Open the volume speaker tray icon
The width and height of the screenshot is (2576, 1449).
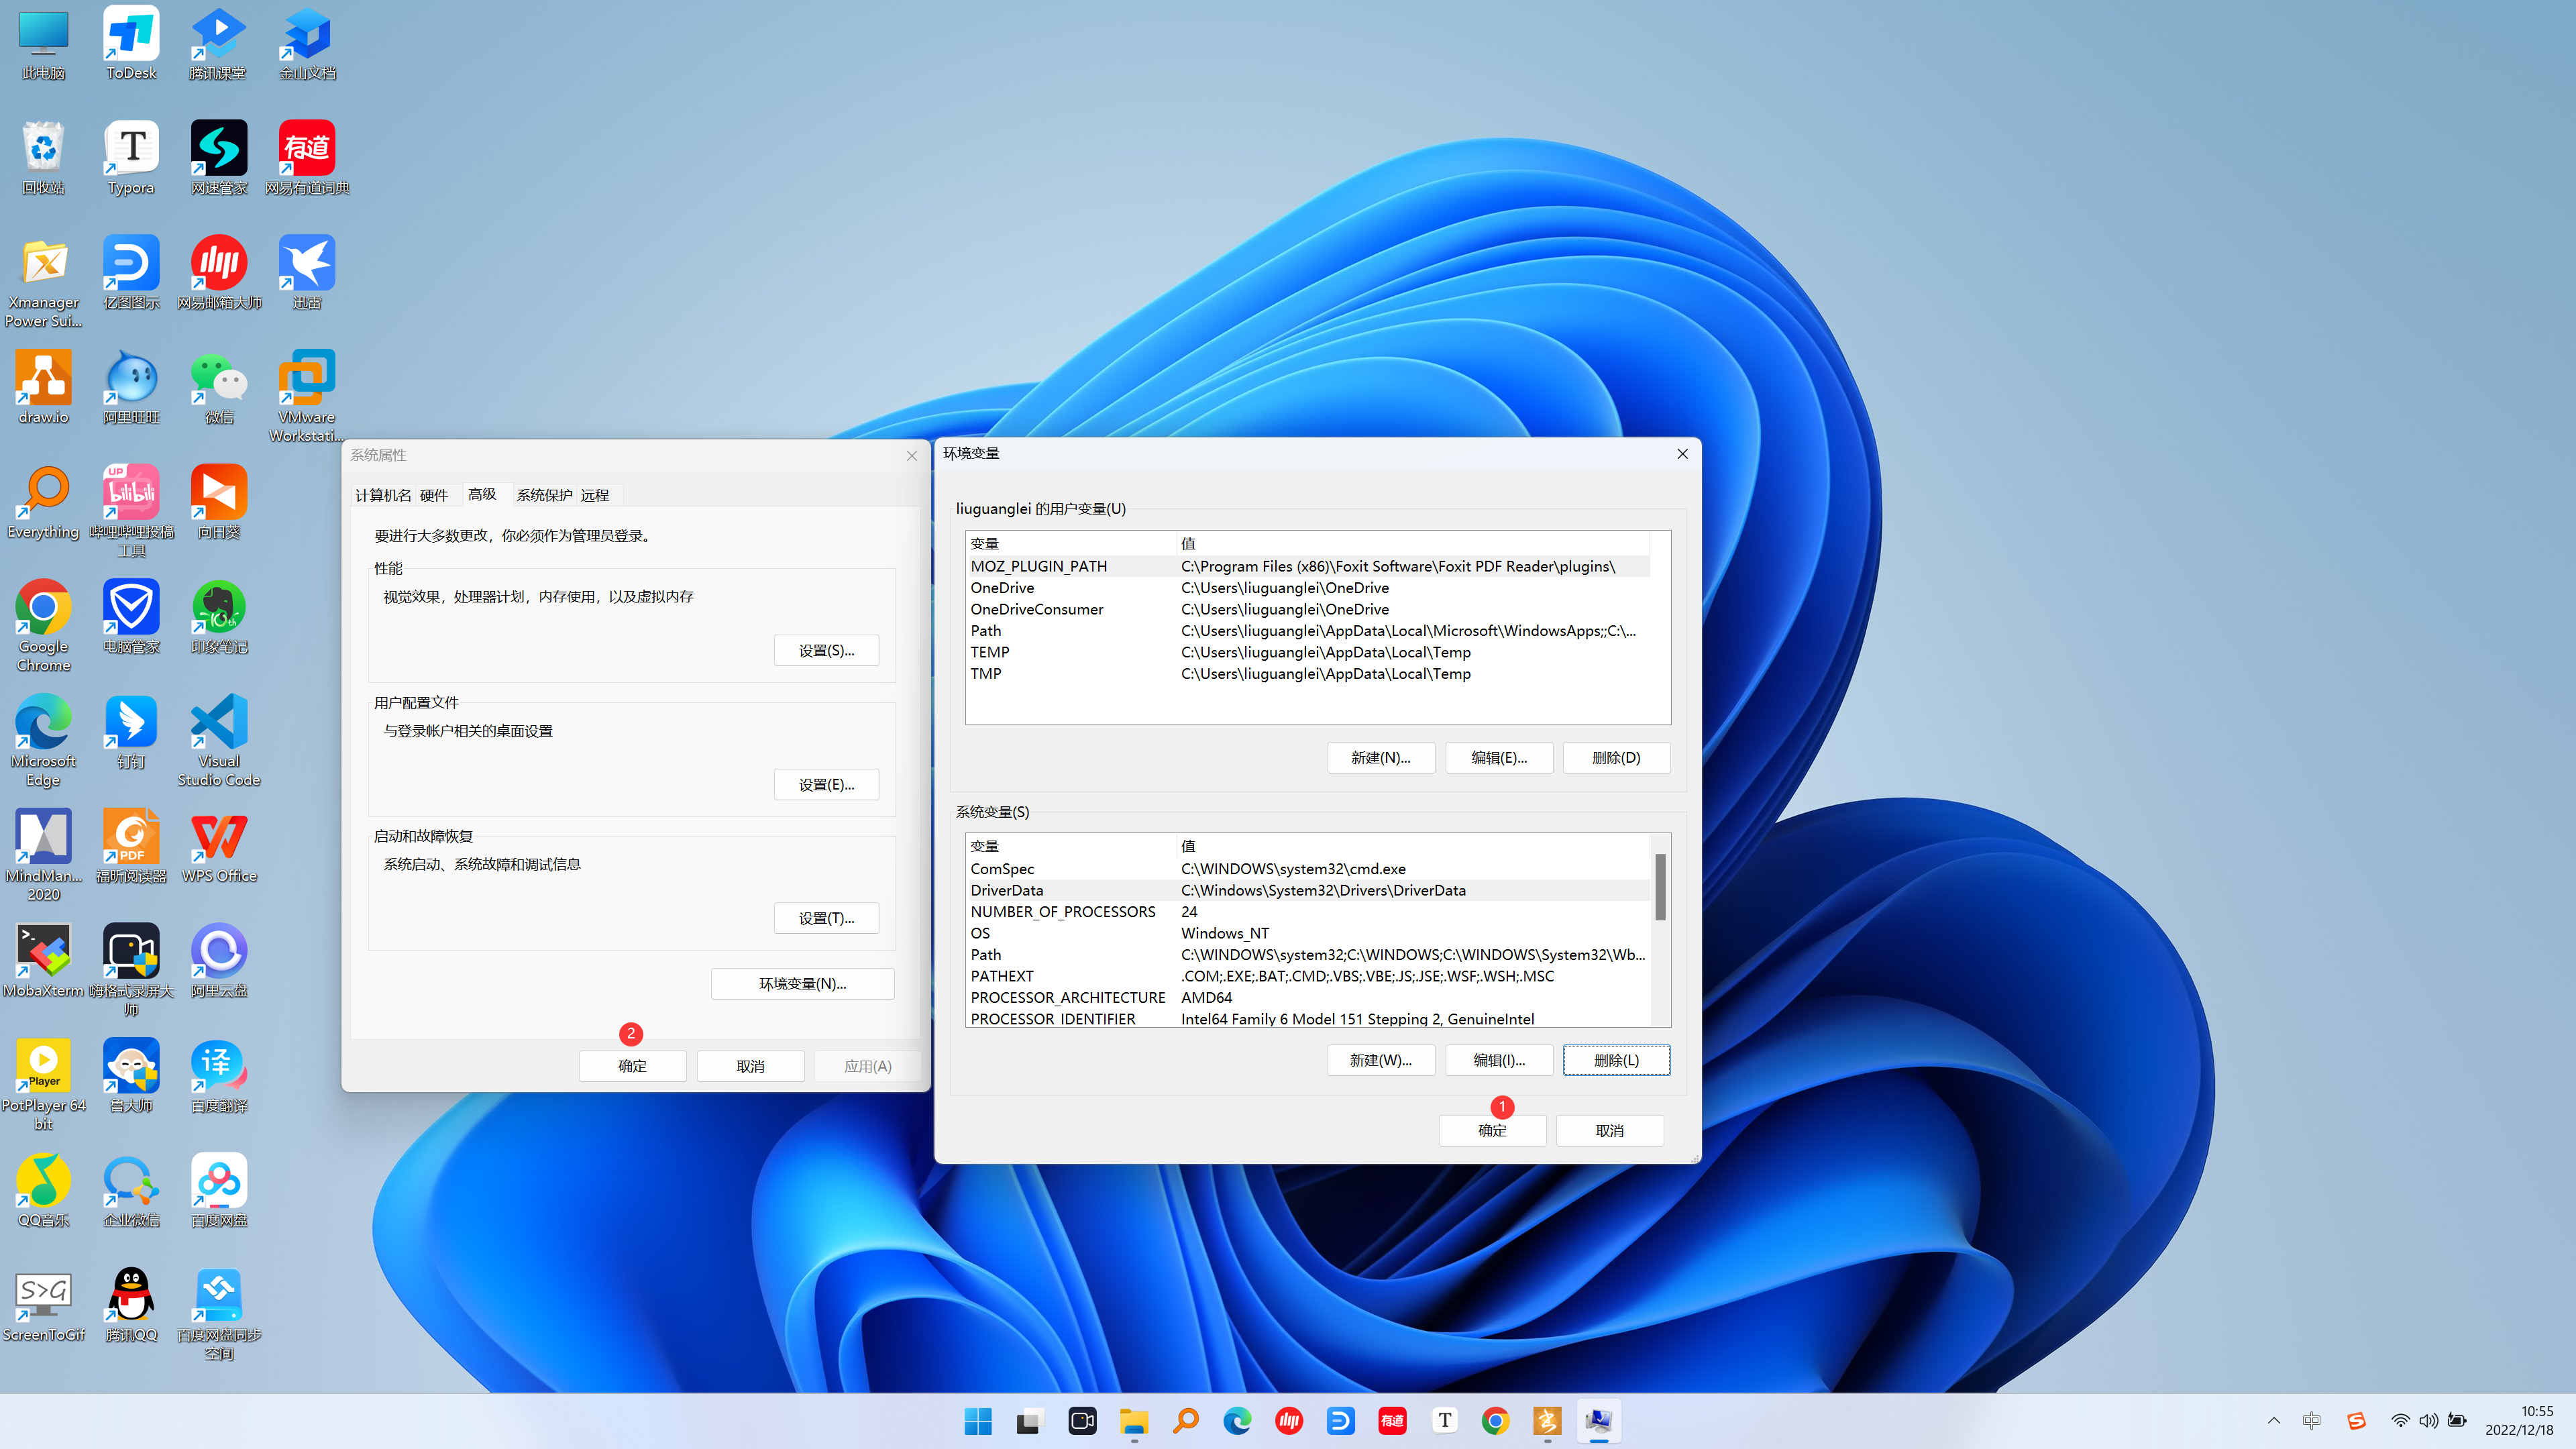(2428, 1421)
